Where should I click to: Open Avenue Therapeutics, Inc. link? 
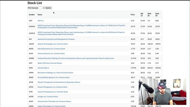tap(53, 92)
